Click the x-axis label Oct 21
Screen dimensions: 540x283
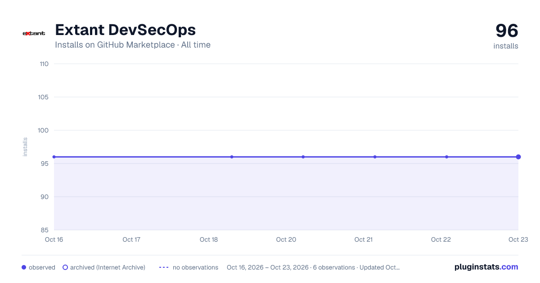click(x=364, y=239)
